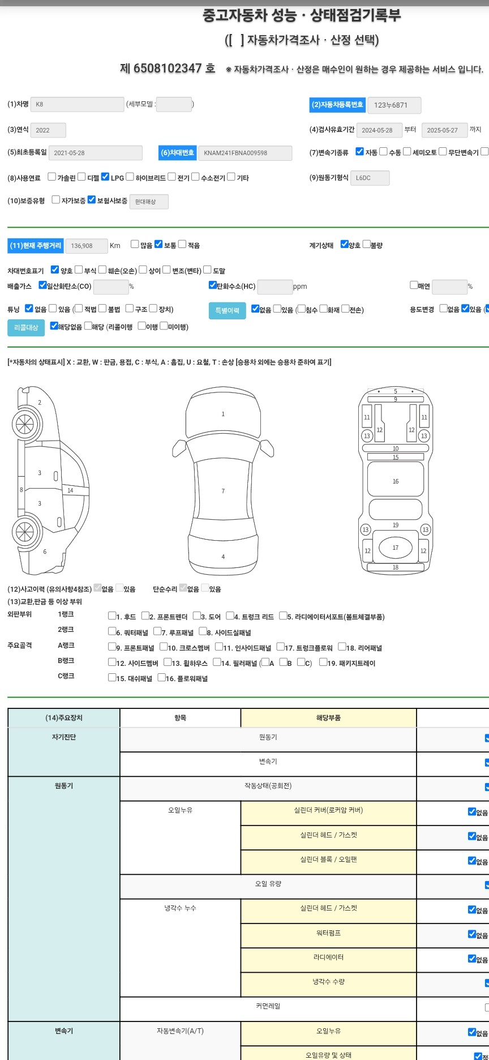Check the 6. 쿼터패널 checkbox

112,631
